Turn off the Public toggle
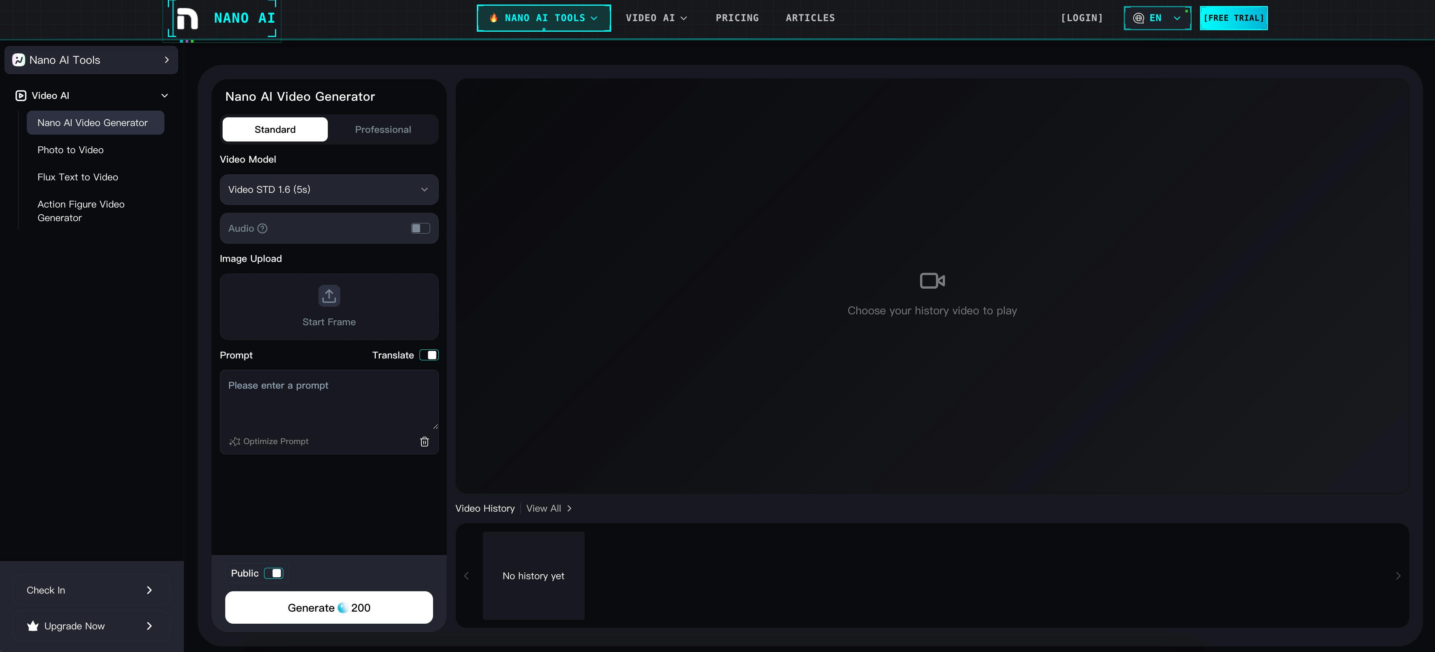Image resolution: width=1435 pixels, height=652 pixels. (x=274, y=573)
